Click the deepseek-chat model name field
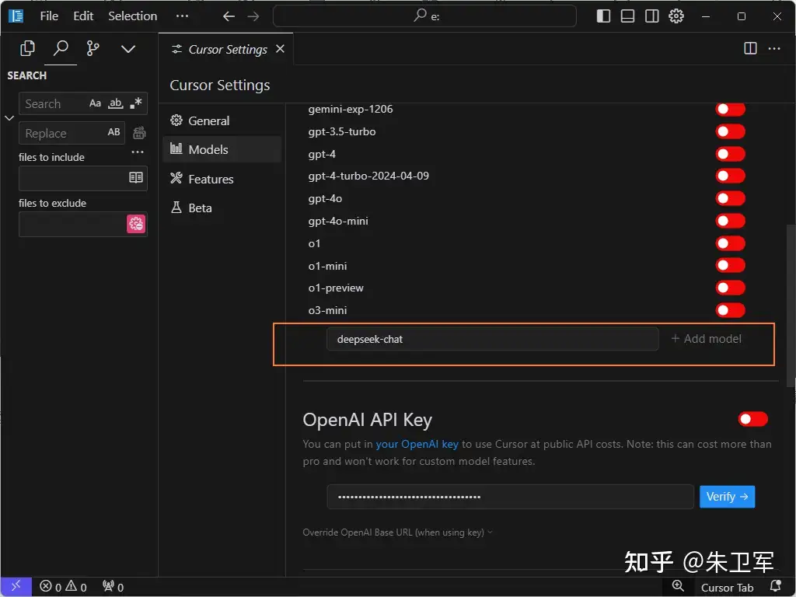 (x=492, y=339)
